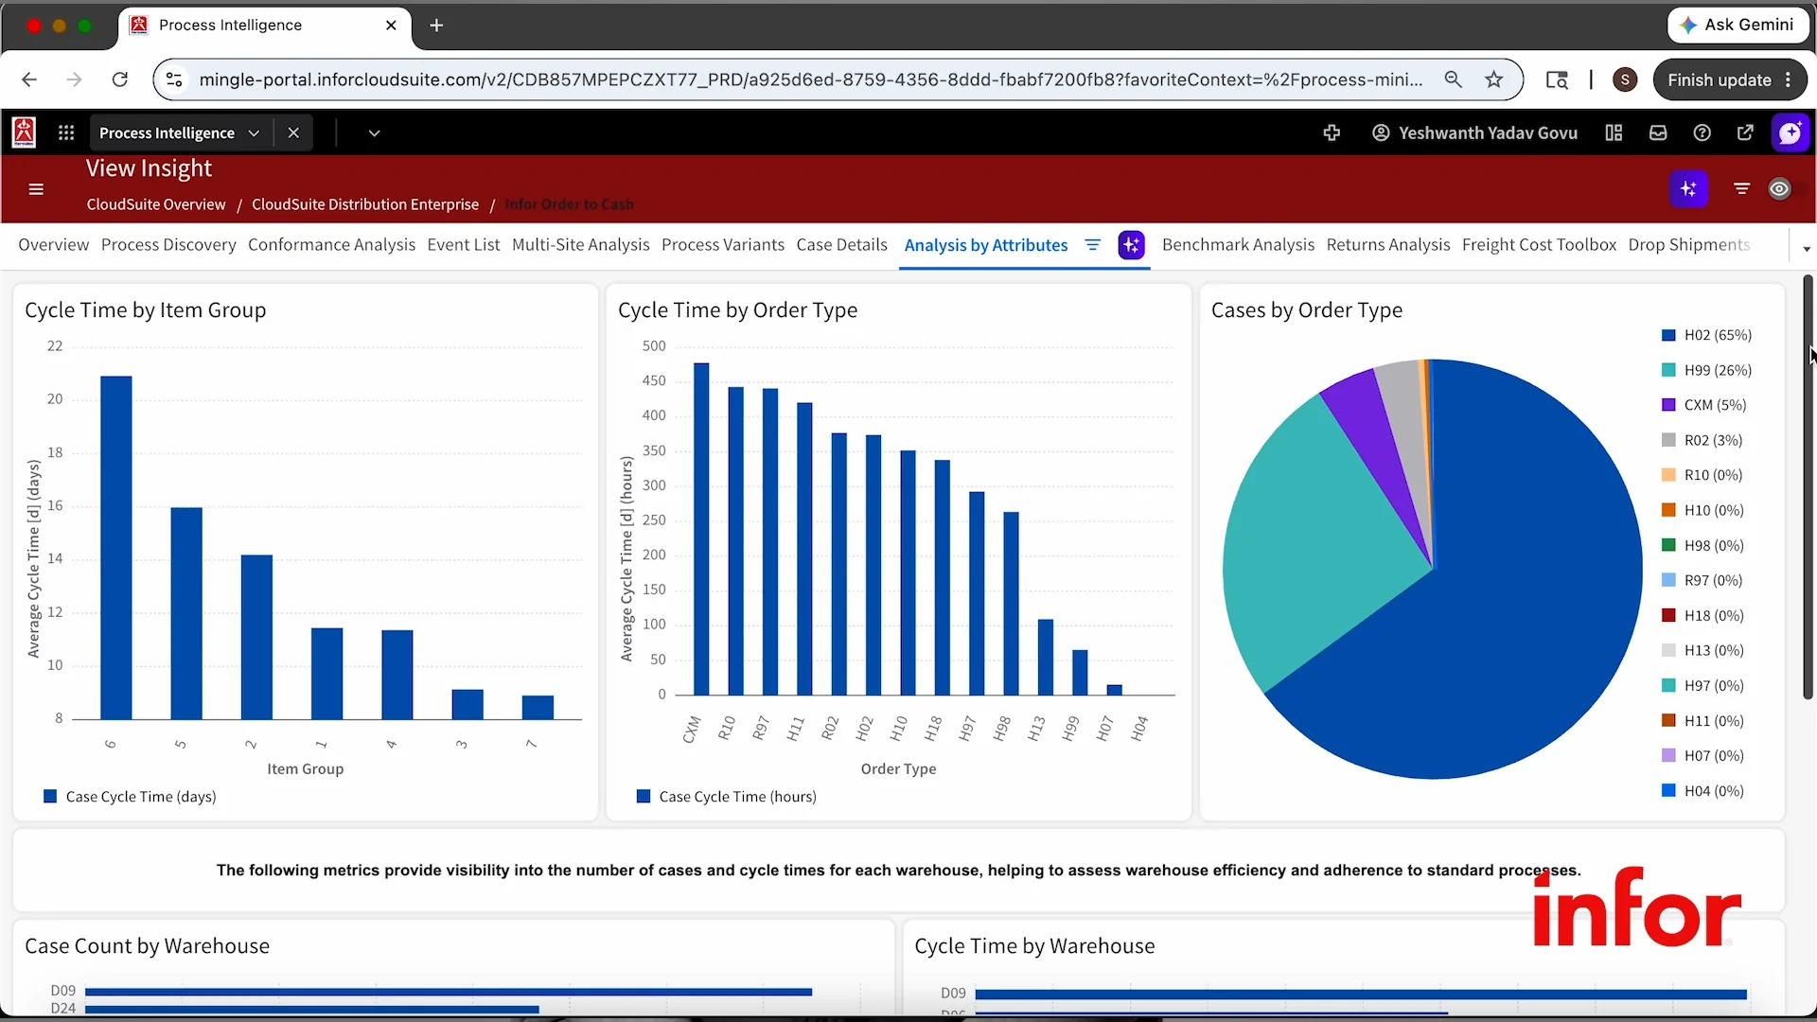Reload the browser page
Screen dimensions: 1817x1022
(x=120, y=79)
